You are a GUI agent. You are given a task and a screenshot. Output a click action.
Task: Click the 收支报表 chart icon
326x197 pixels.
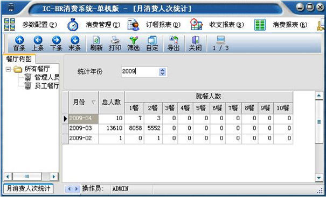coord(197,25)
